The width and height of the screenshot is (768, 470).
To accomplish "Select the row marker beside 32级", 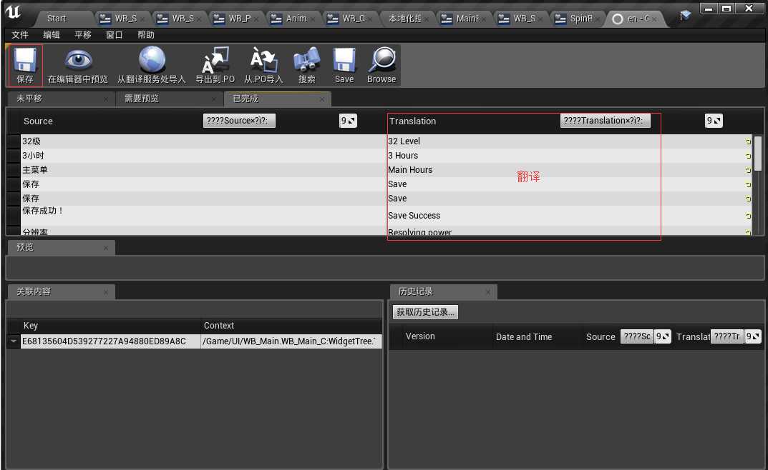I will [14, 141].
